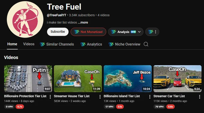Open more options for Streamer Car Tier List

point(199,96)
